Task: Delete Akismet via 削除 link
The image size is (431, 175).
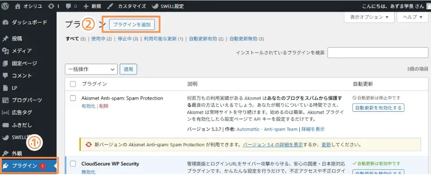Action: tap(104, 106)
